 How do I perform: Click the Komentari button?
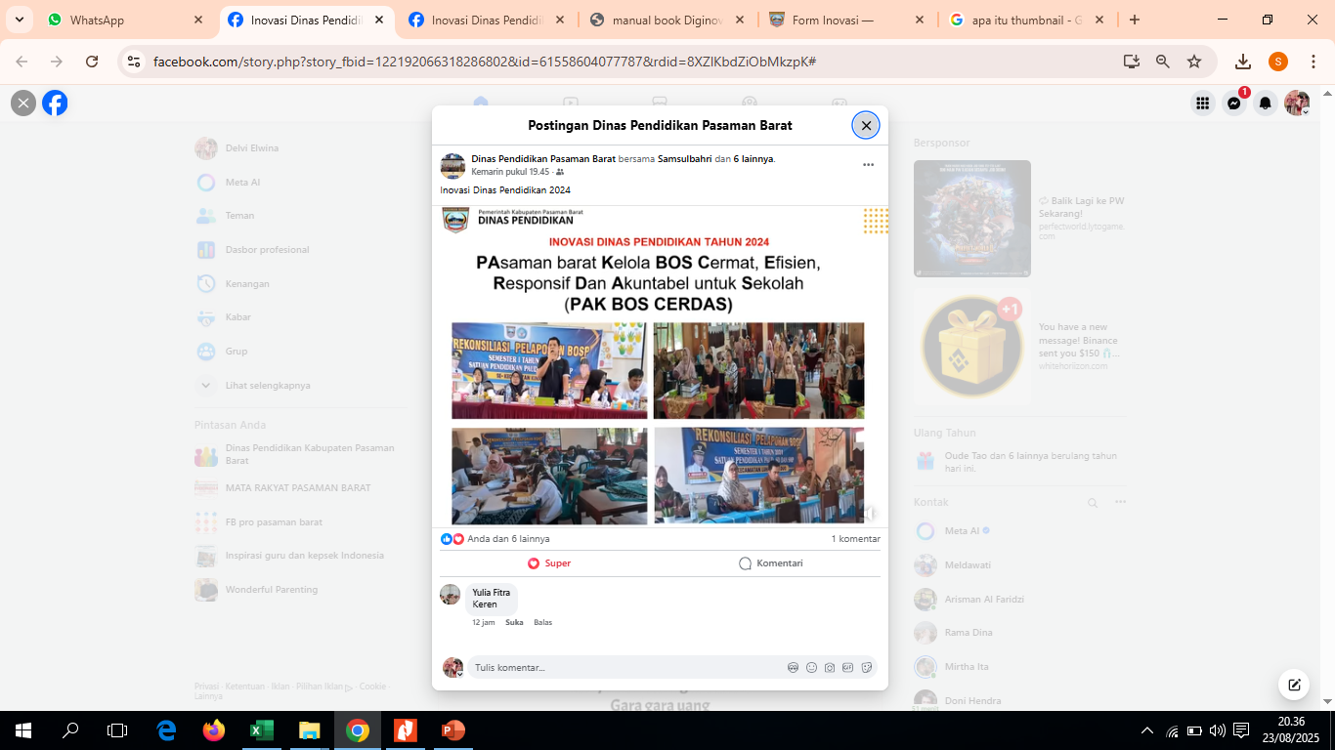pos(770,563)
